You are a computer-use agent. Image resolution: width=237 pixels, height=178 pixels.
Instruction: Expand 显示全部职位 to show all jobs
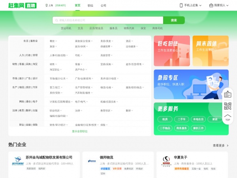point(80,131)
